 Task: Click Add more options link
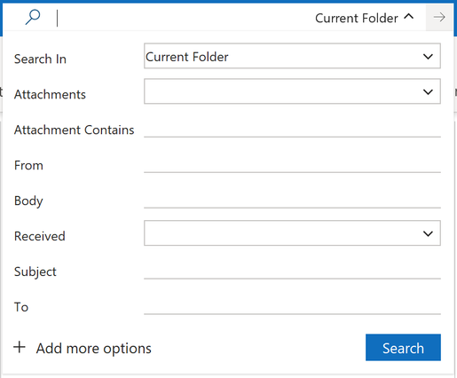pos(93,349)
